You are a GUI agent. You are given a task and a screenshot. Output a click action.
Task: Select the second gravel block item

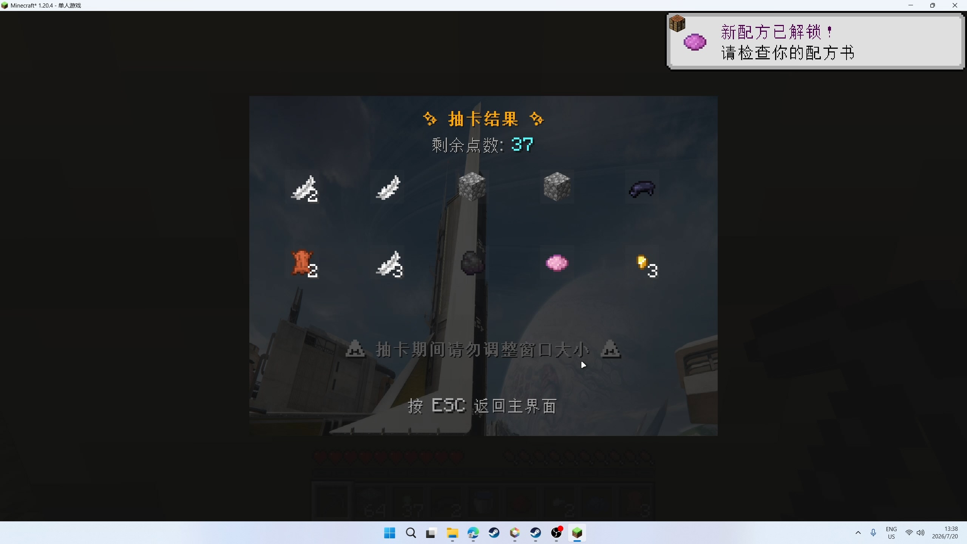pos(557,187)
